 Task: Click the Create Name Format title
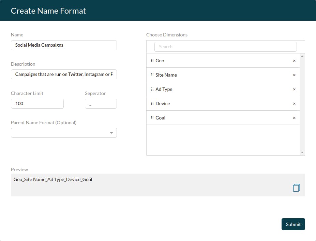click(48, 11)
